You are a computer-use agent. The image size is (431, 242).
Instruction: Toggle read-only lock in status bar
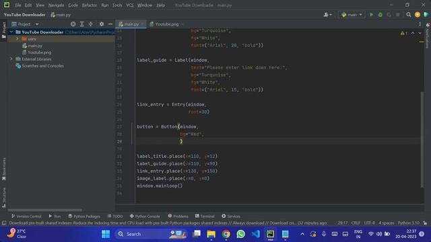[x=425, y=223]
